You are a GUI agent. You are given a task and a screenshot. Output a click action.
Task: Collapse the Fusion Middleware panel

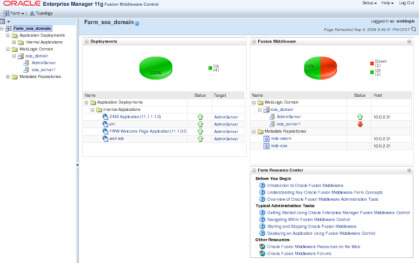(x=255, y=41)
